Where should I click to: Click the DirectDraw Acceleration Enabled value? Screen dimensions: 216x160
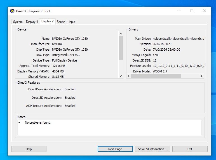(70, 89)
